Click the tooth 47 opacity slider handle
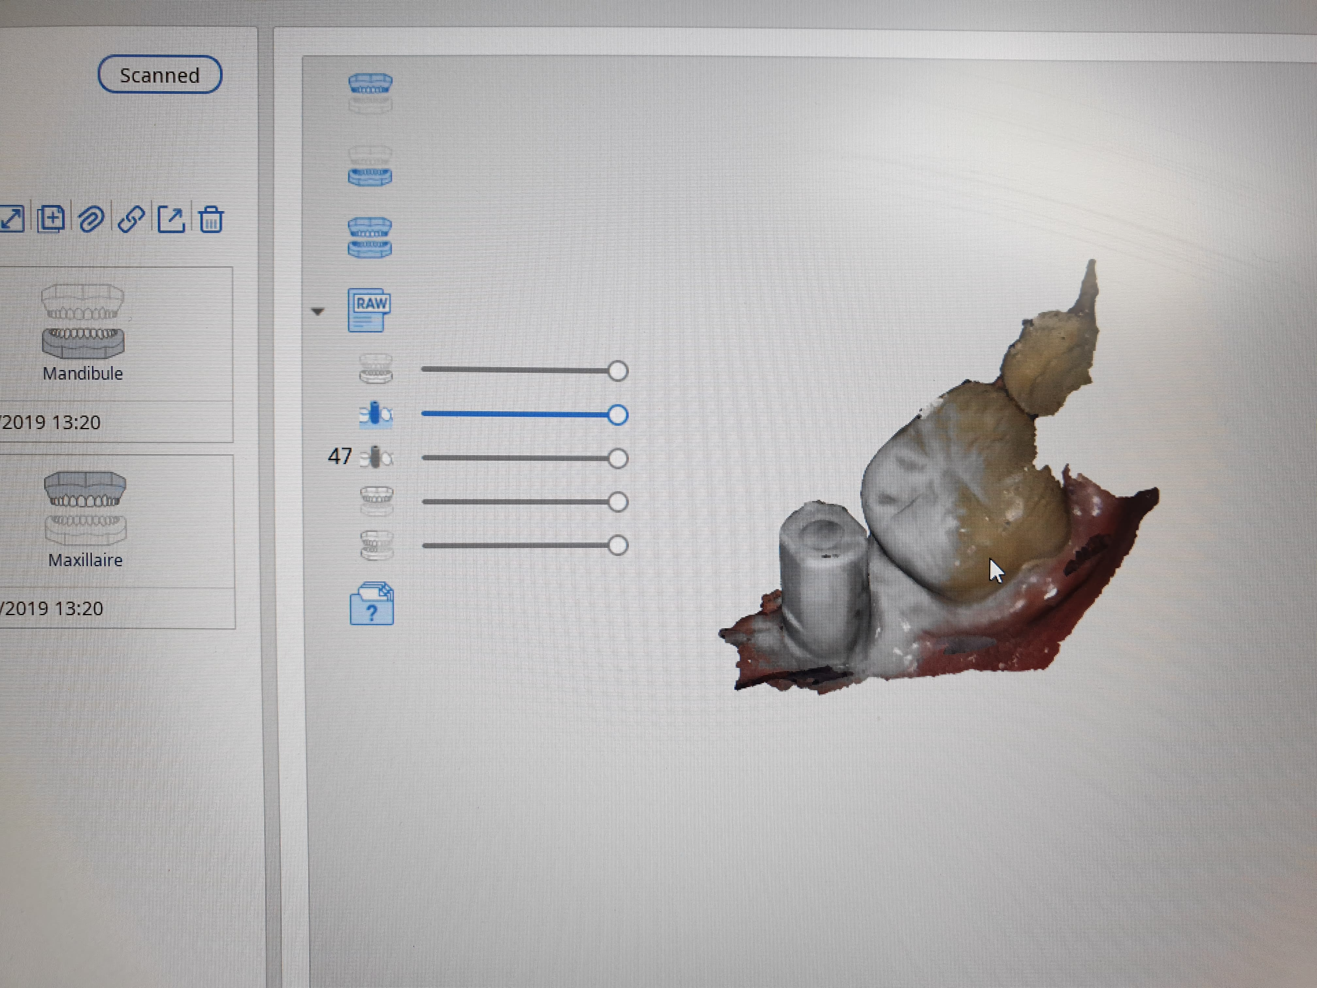 (617, 459)
